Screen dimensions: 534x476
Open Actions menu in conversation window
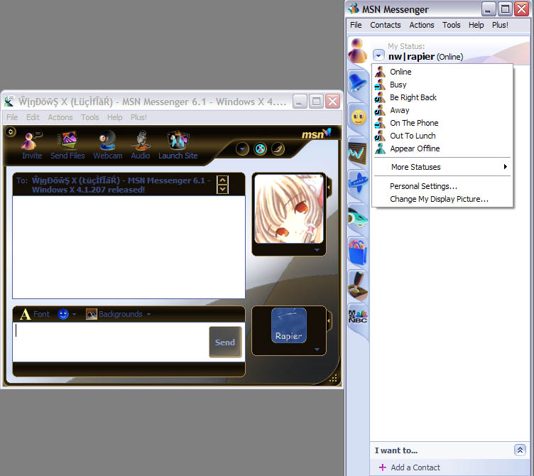tap(60, 117)
